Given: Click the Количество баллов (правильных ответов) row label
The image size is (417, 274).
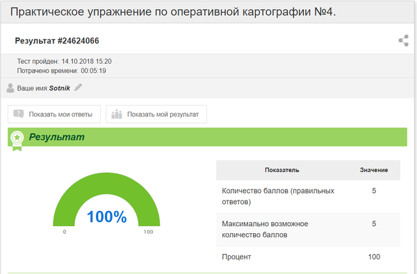Looking at the screenshot, I should [x=278, y=196].
